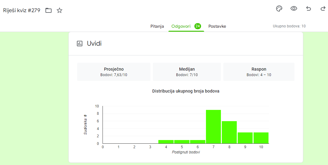Select the Prosječno score card

pyautogui.click(x=114, y=72)
